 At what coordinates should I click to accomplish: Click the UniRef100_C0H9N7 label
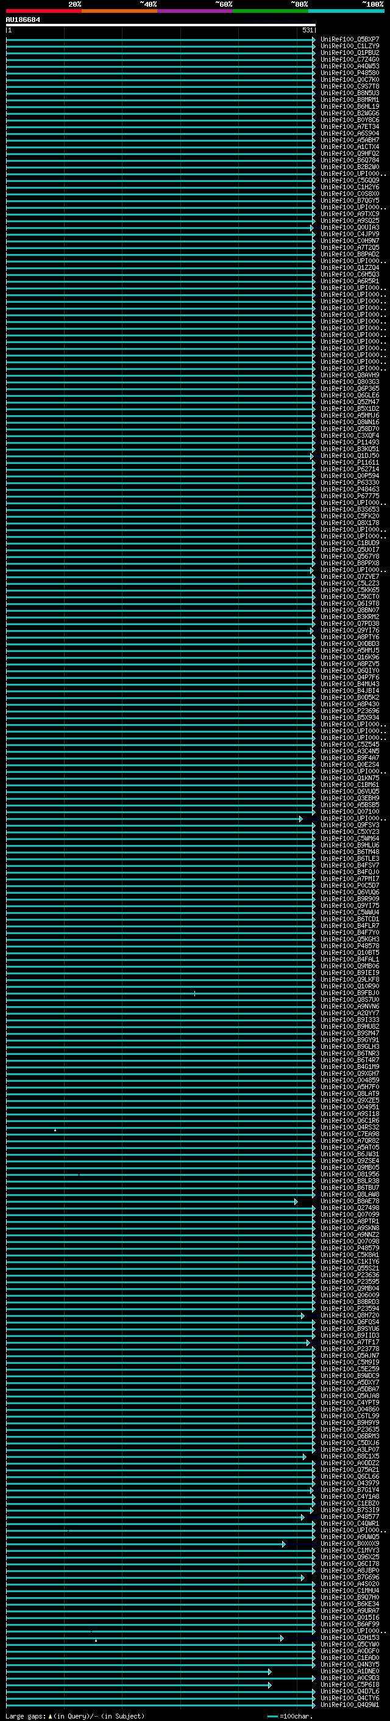pyautogui.click(x=350, y=241)
